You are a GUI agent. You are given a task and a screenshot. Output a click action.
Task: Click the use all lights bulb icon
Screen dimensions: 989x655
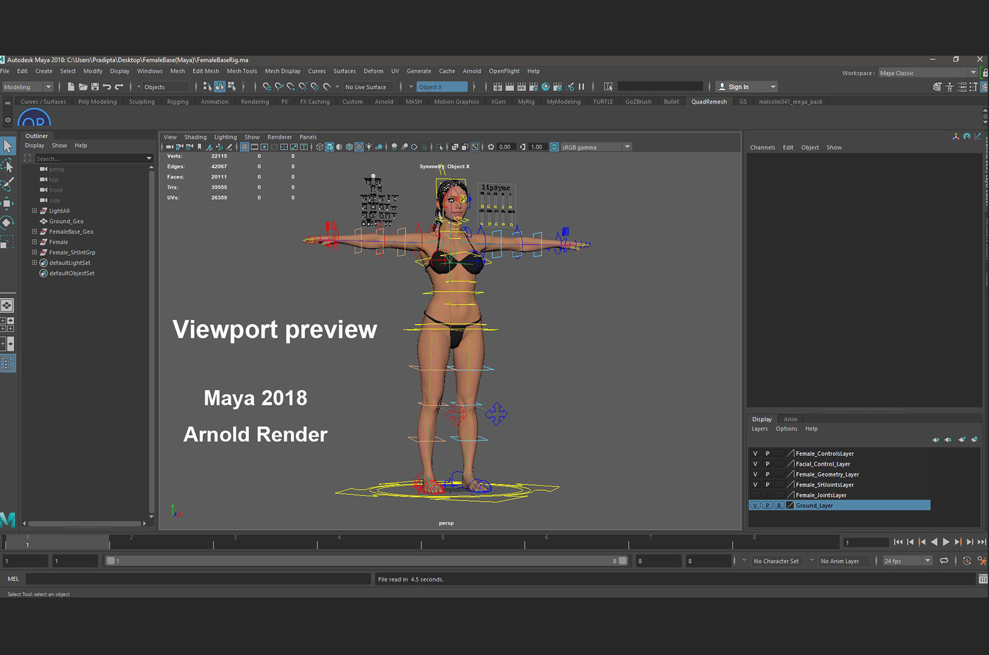click(369, 147)
